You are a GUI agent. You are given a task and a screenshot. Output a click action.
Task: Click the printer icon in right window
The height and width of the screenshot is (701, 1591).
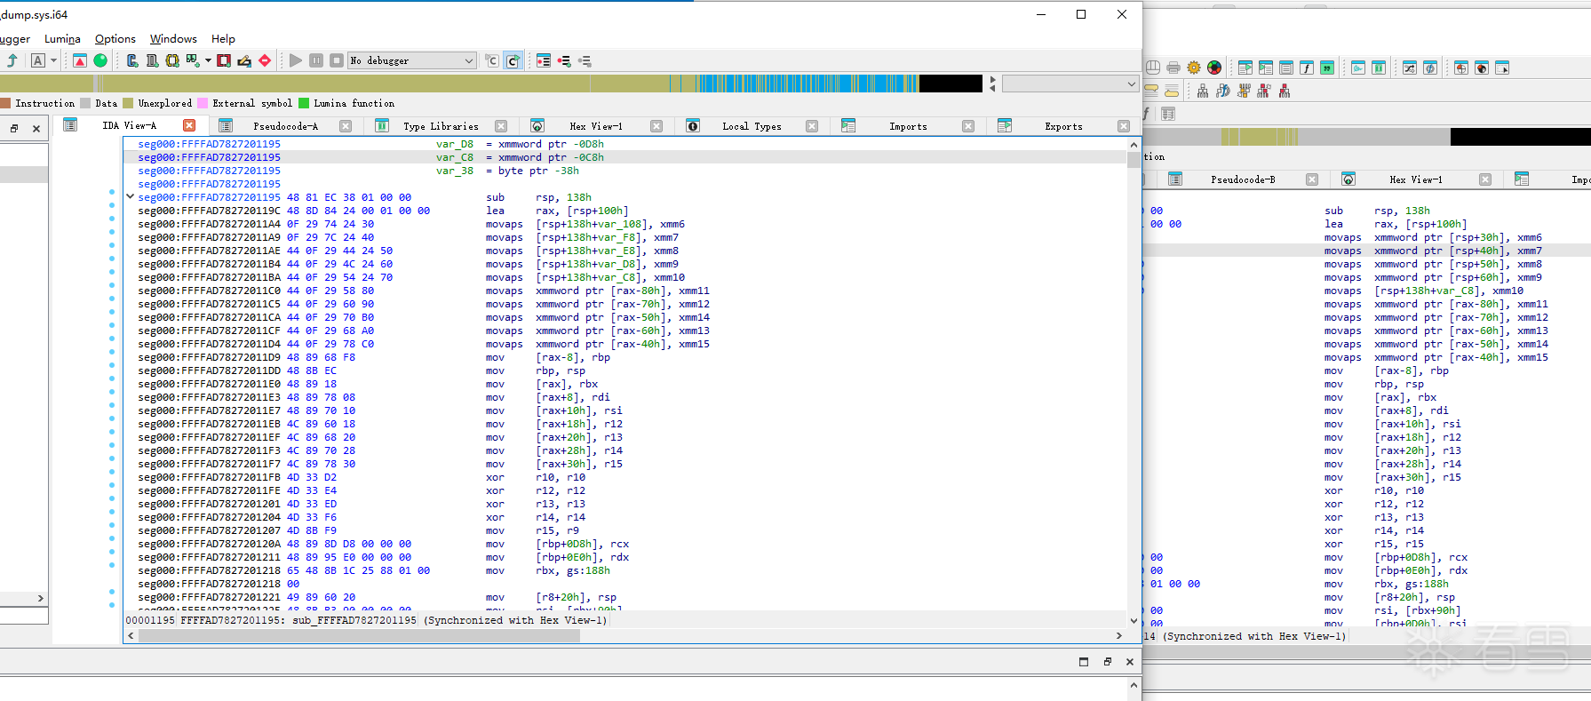[x=1173, y=68]
